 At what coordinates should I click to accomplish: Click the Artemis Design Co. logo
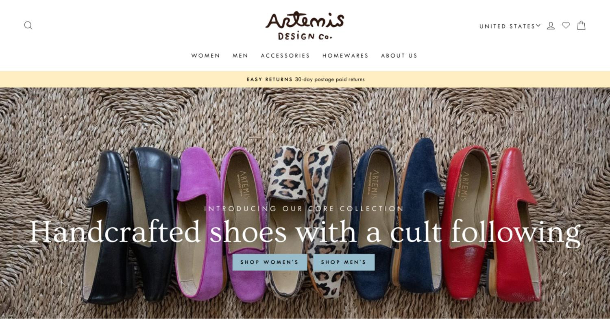(305, 26)
